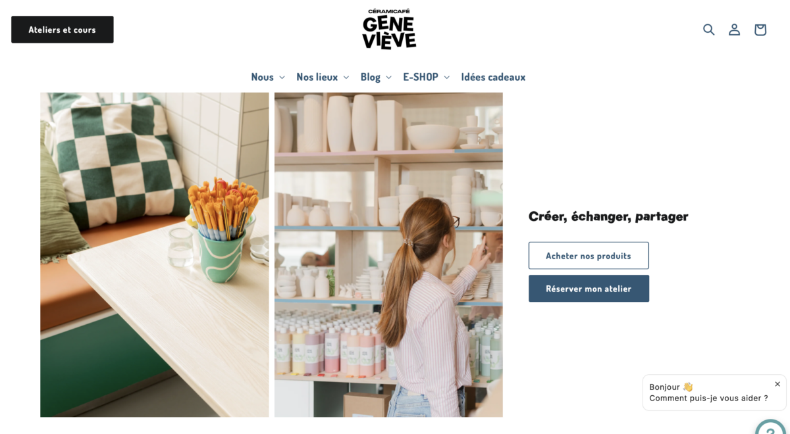The width and height of the screenshot is (790, 434).
Task: Click Acheter nos produits button
Action: [589, 256]
